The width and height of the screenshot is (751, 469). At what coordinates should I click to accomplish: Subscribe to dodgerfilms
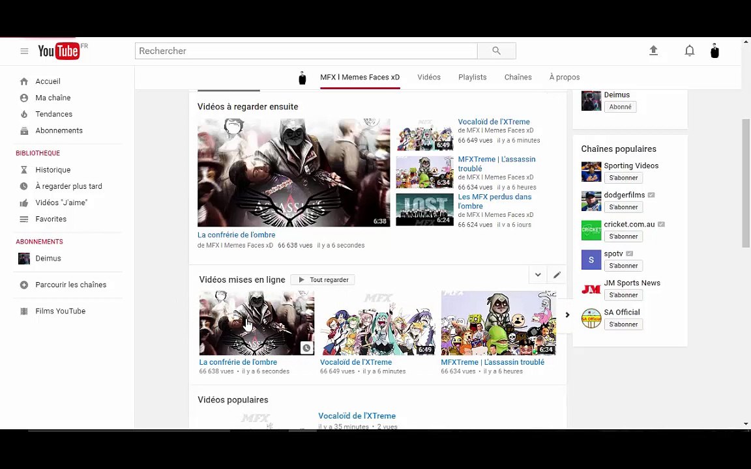(623, 206)
